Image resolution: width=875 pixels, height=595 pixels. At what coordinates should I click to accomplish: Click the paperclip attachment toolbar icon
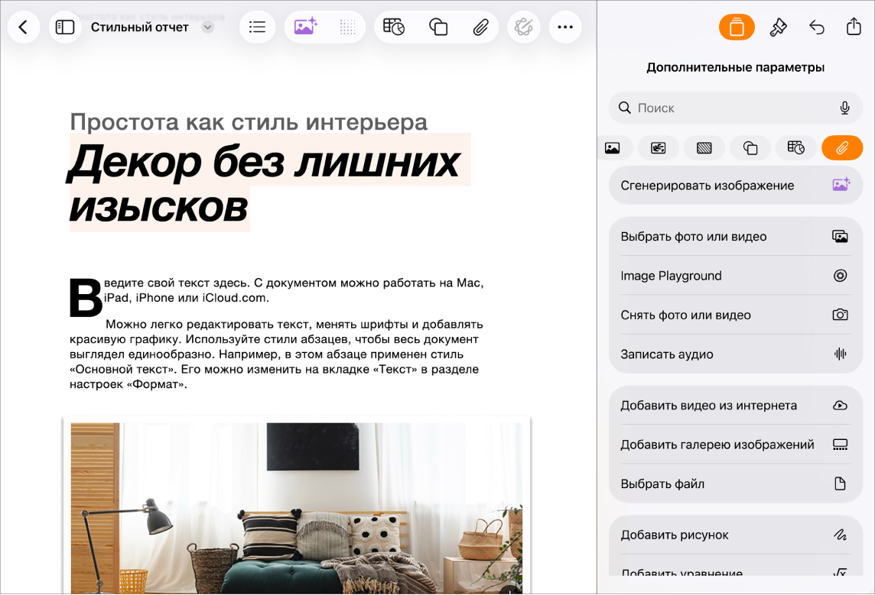coord(480,27)
